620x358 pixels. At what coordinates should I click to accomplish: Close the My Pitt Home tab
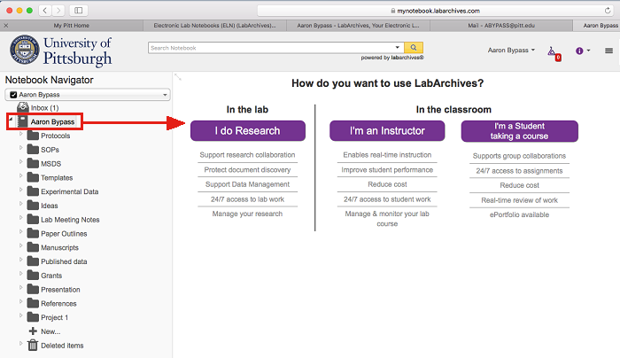tap(6, 26)
